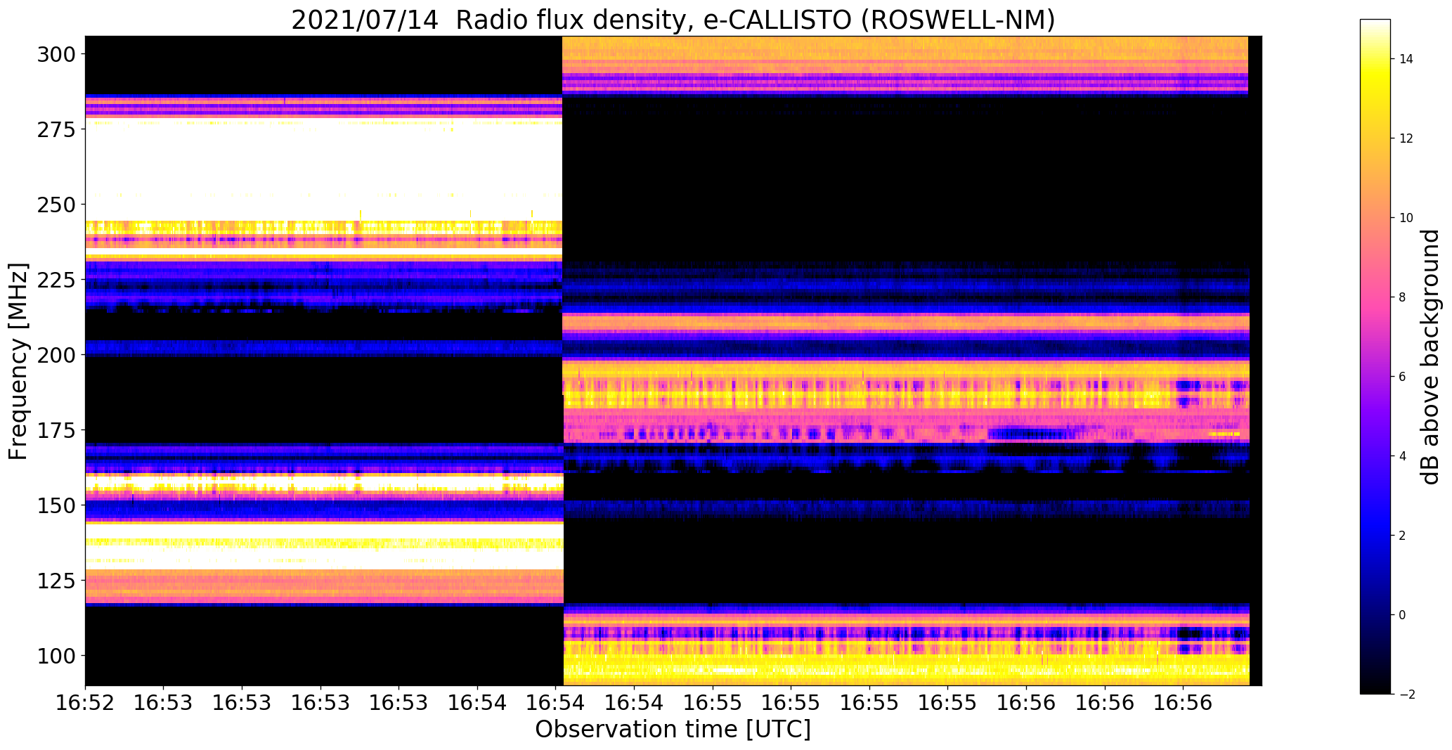This screenshot has width=1452, height=750.
Task: Select the 250 frequency tick label
Action: tap(56, 205)
